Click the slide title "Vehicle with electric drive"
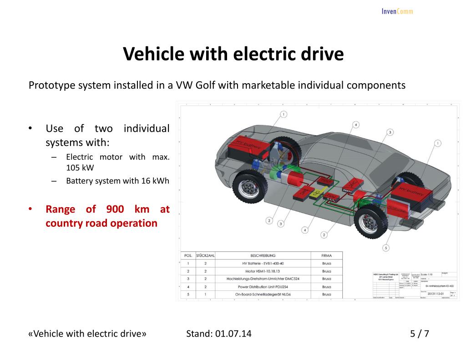Image resolution: width=466 pixels, height=349 pixels. [x=233, y=54]
